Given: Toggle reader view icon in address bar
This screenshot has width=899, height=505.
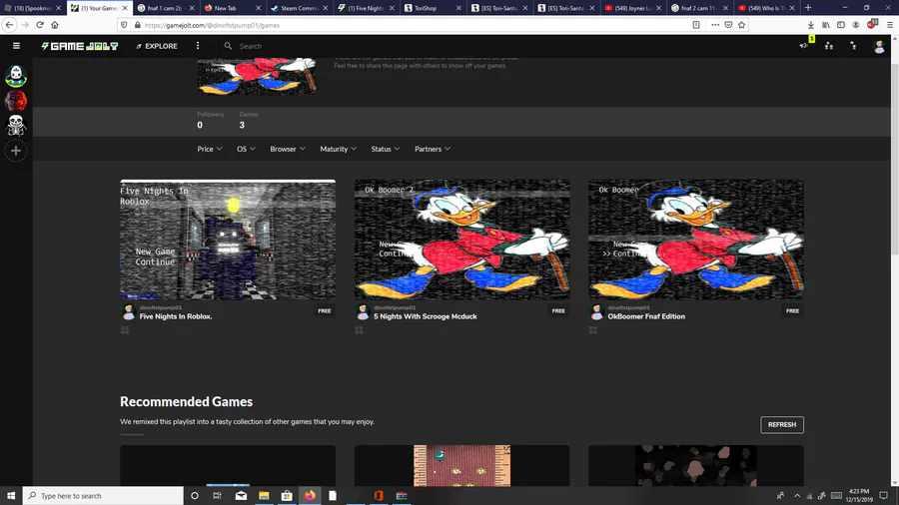Looking at the screenshot, I should (x=696, y=25).
